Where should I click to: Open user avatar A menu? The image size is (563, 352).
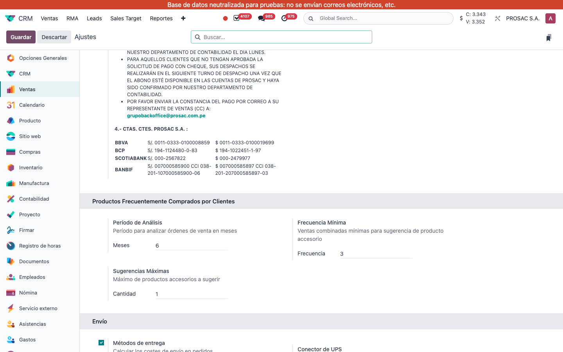pos(550,18)
